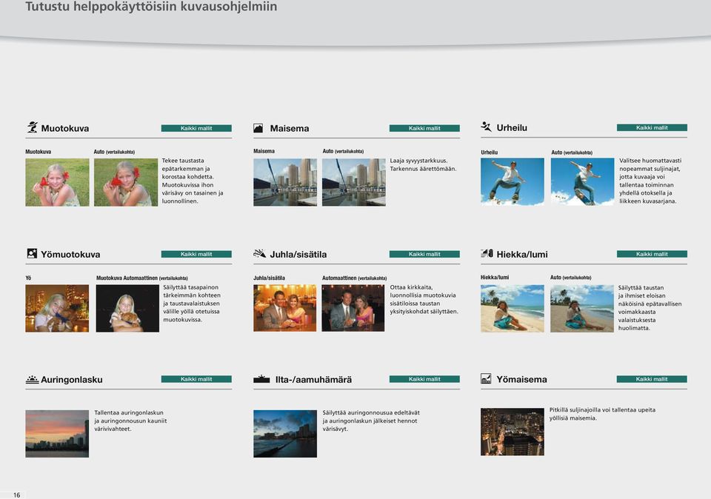711x499 pixels.
Task: Open the Juhla/sisätila couple photo
Action: point(284,308)
